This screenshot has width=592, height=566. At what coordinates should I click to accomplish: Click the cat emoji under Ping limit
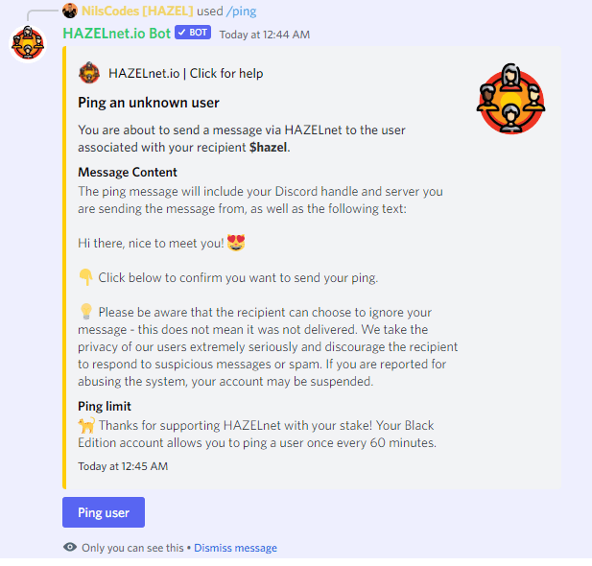86,425
